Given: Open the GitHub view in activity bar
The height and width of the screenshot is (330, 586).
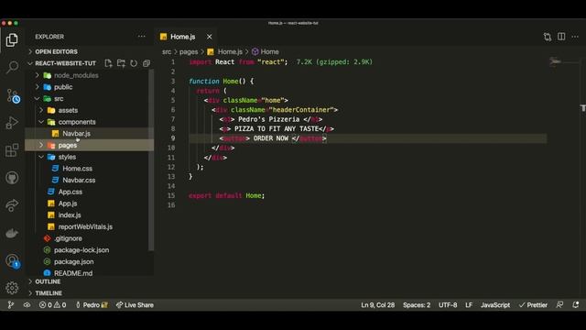Looking at the screenshot, I should coord(12,178).
